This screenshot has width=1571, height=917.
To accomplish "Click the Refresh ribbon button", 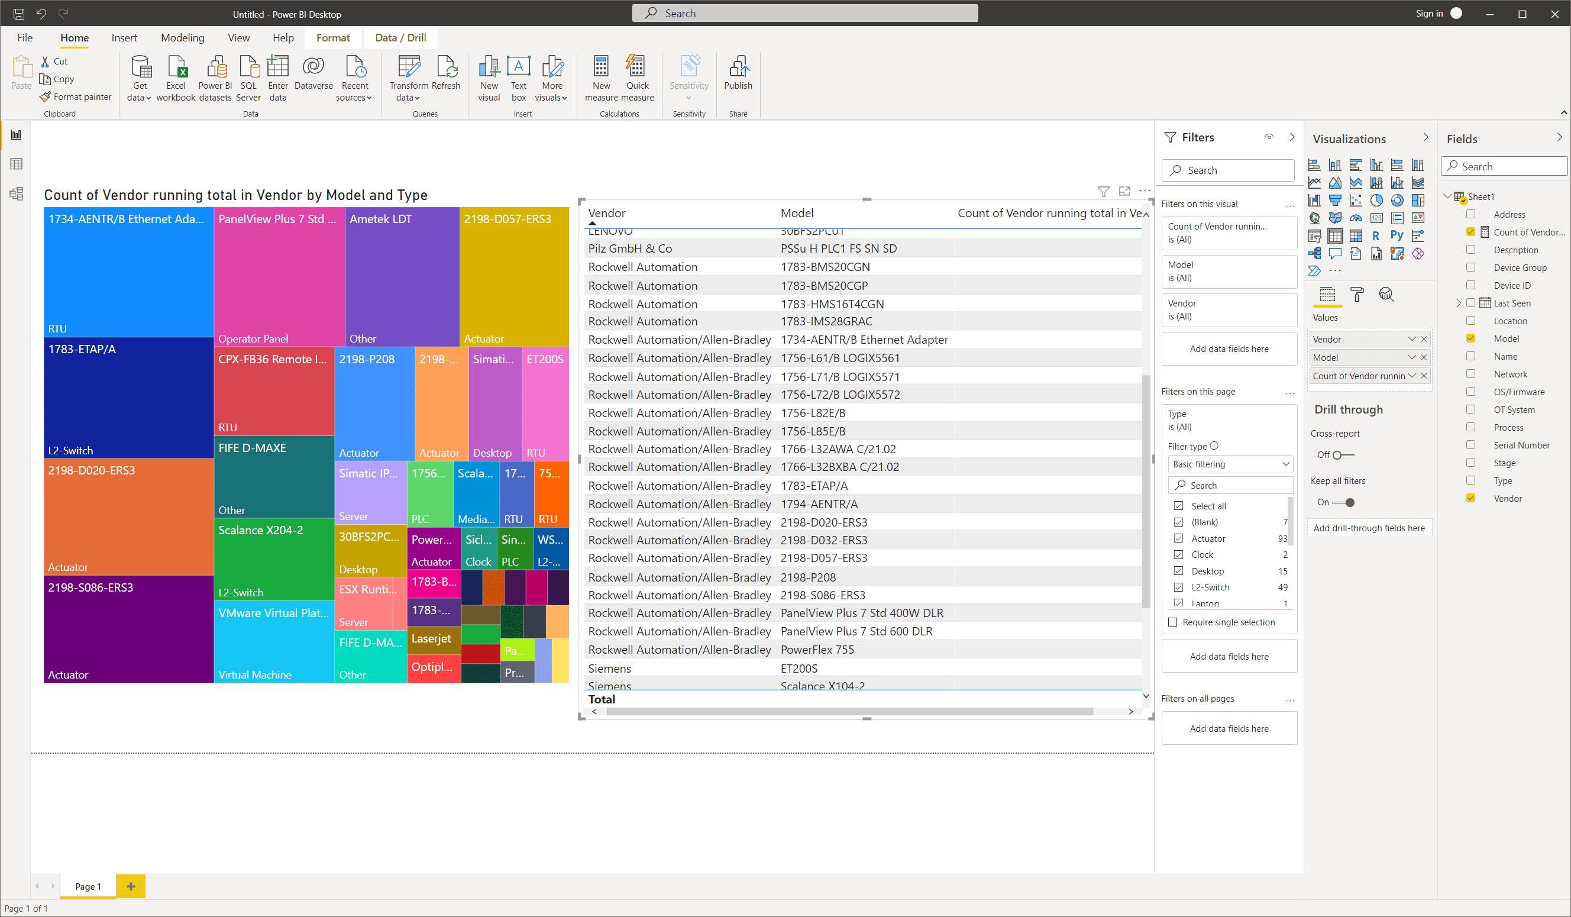I will (446, 73).
